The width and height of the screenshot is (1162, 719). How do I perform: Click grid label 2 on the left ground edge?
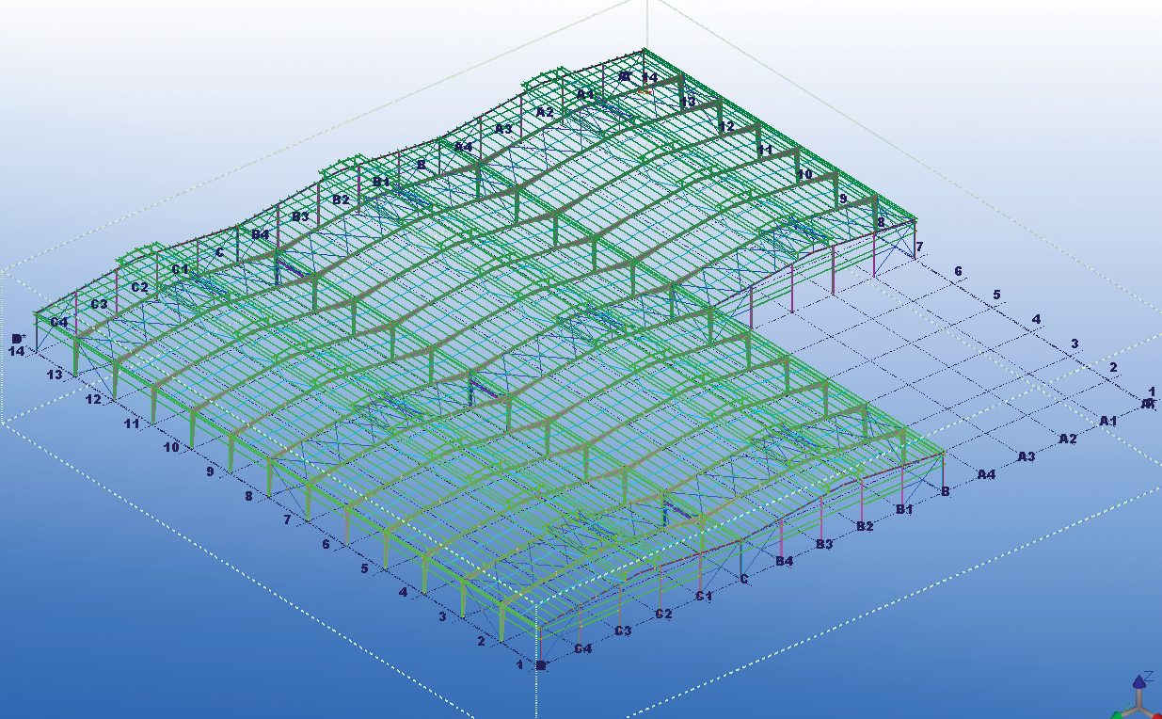pos(481,641)
